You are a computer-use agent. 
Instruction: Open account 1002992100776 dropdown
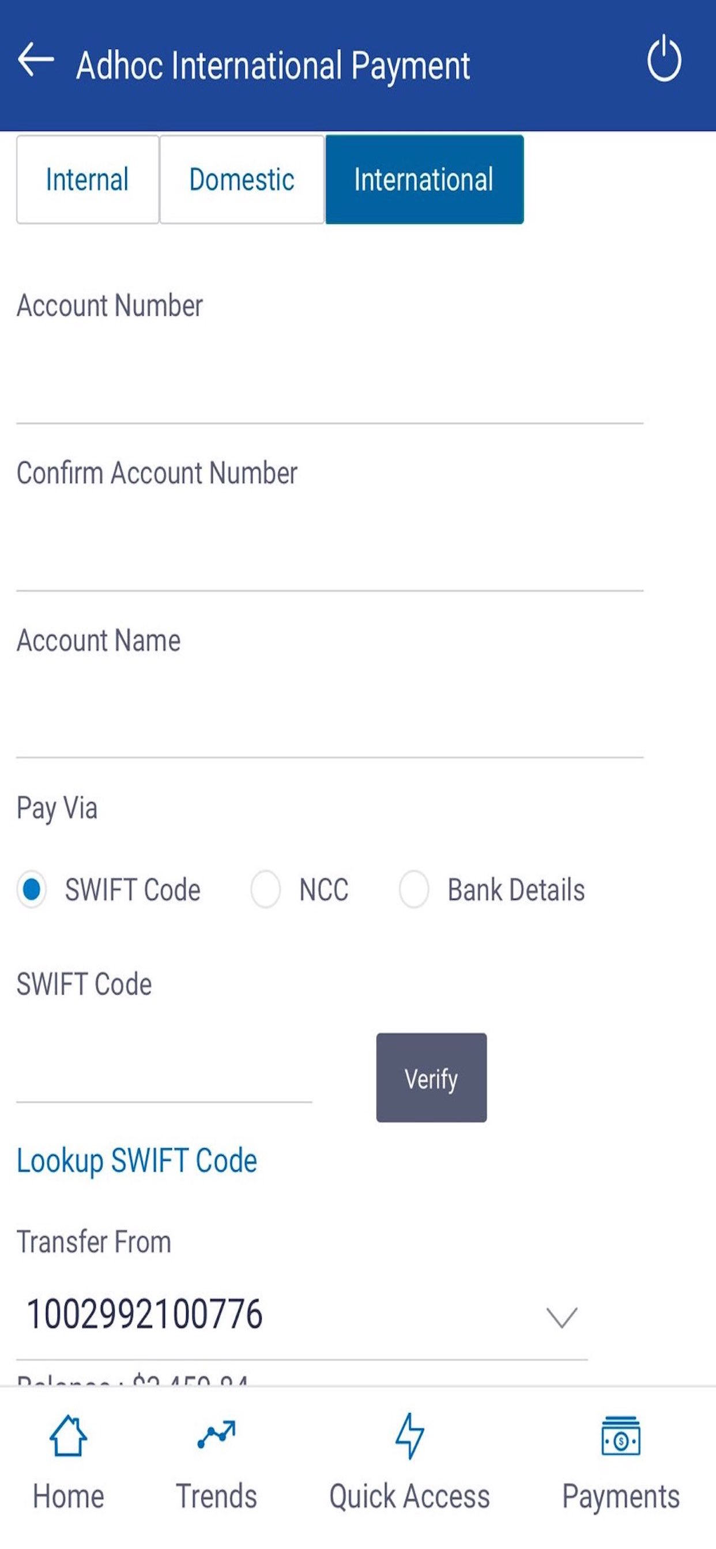302,1315
